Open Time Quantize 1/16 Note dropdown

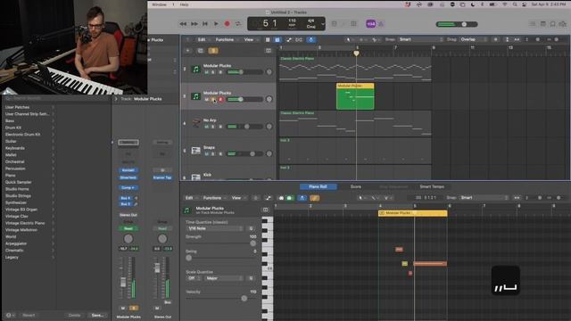click(215, 228)
